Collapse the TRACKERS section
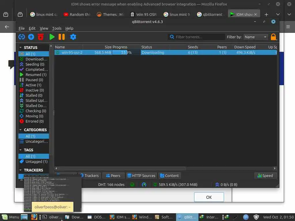This screenshot has height=221, width=295. click(x=20, y=170)
